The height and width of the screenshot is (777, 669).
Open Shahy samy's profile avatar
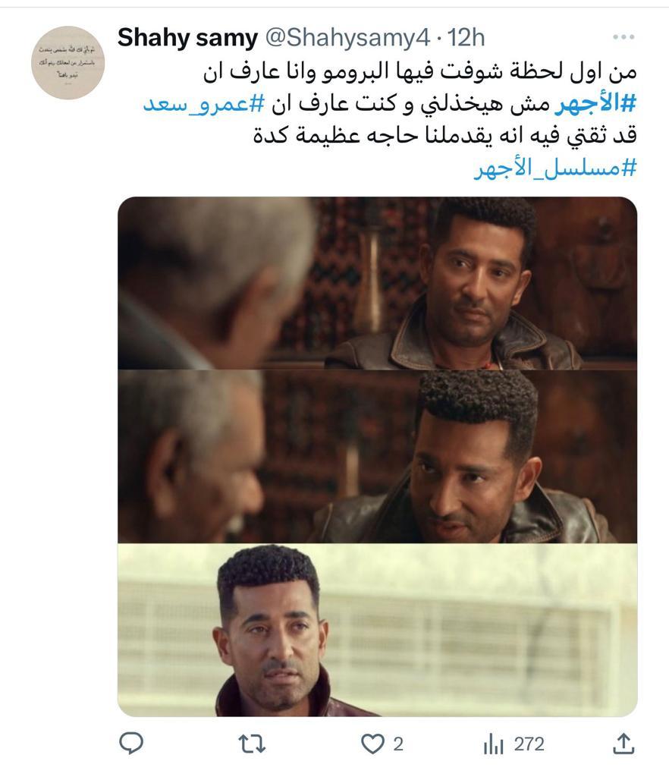point(68,63)
